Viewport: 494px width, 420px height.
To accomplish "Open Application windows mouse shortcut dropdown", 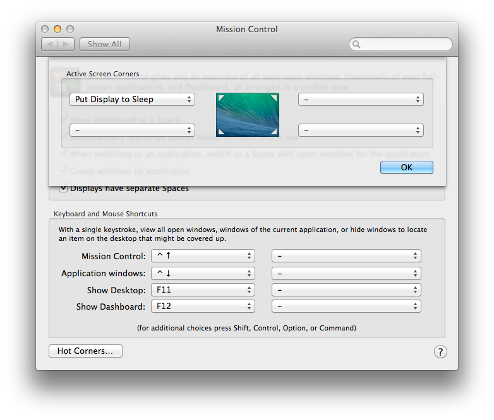I will [346, 273].
